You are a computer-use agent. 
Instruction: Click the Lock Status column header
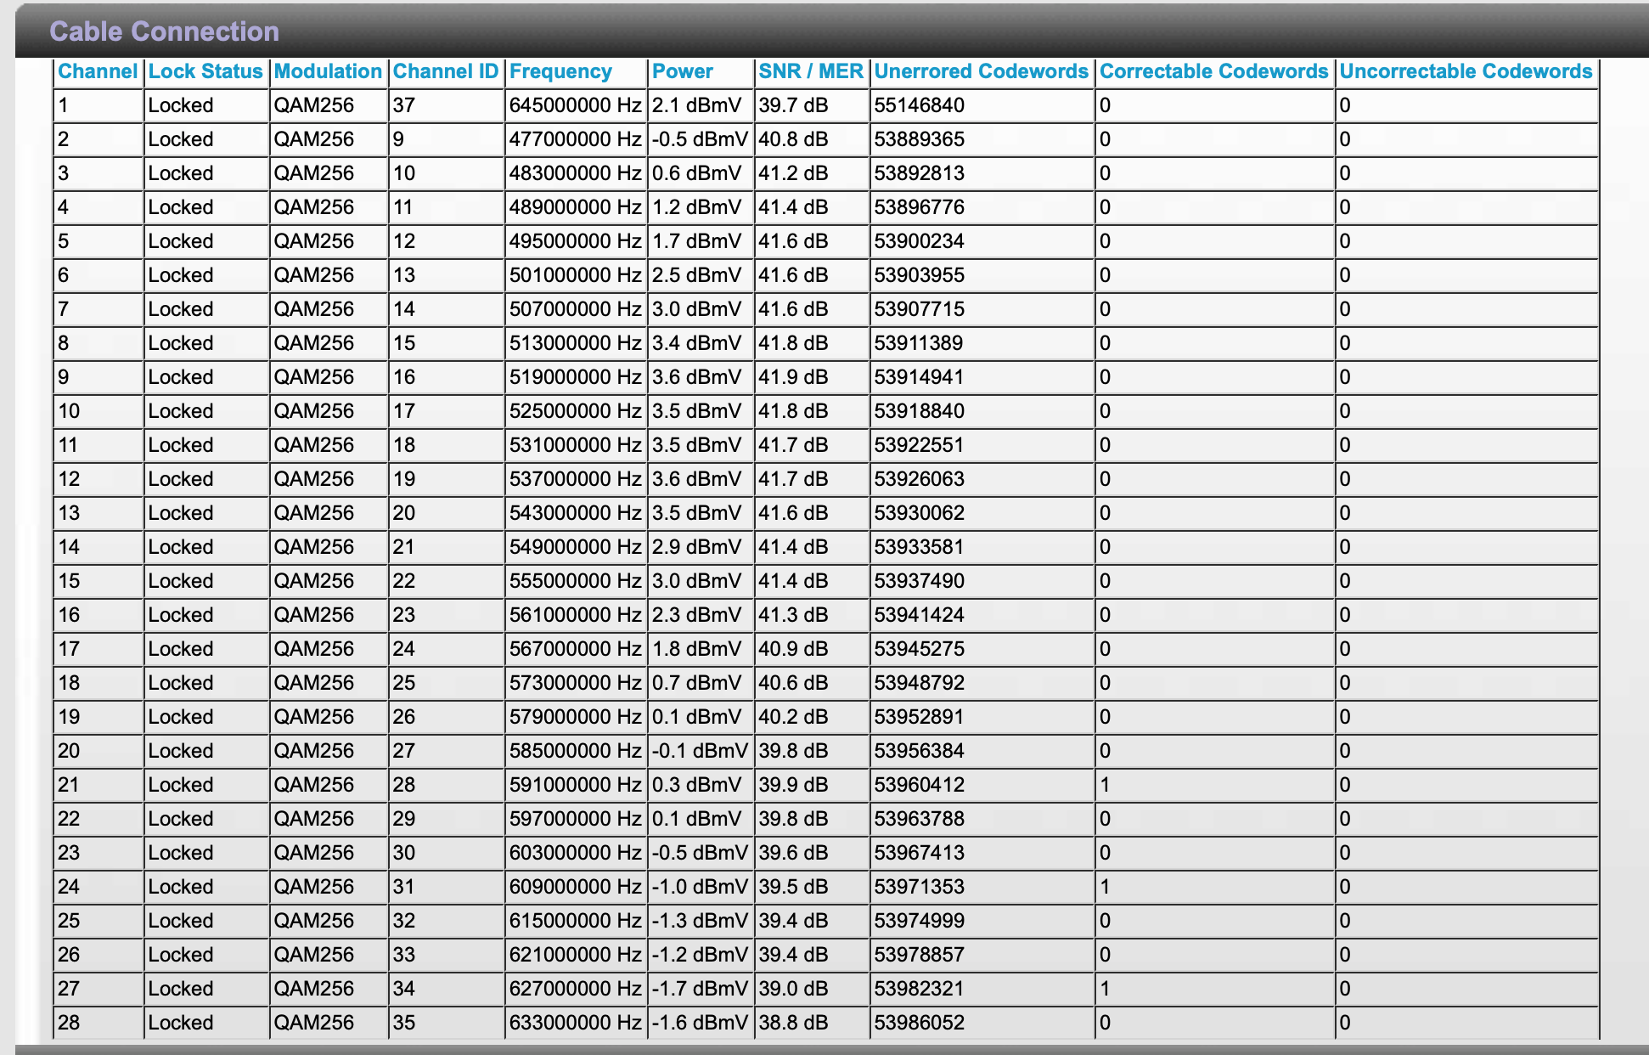[205, 71]
